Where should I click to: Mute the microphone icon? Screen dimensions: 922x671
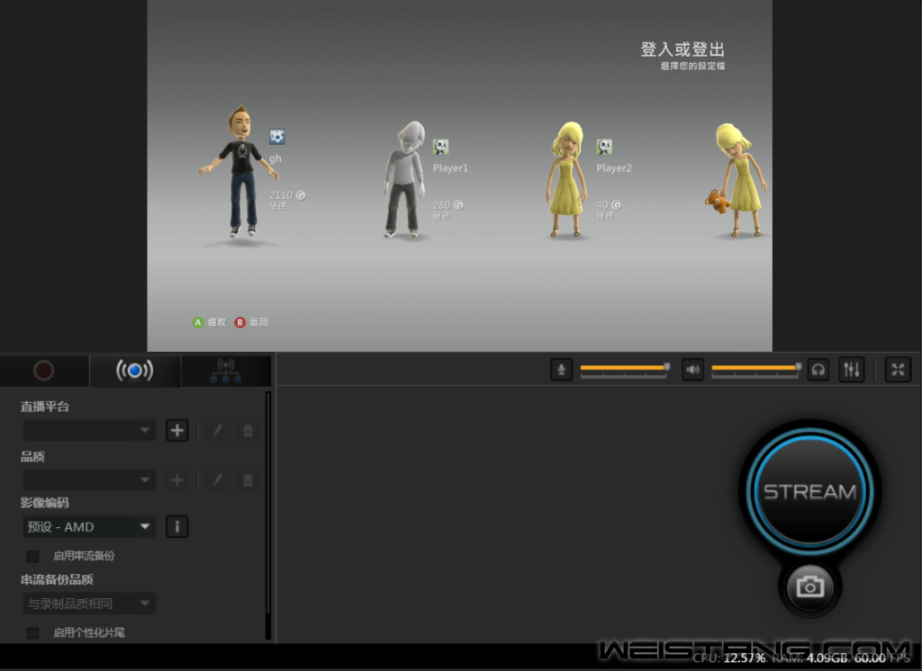562,370
